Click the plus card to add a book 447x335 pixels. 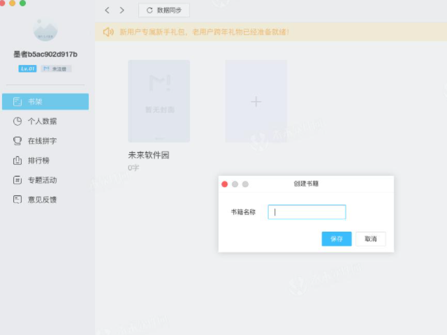(x=256, y=101)
